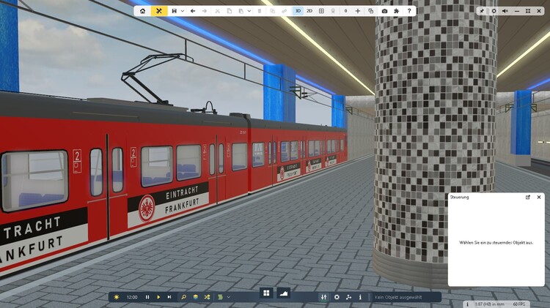Start the simulation with the play button
The width and height of the screenshot is (550, 308).
click(158, 297)
